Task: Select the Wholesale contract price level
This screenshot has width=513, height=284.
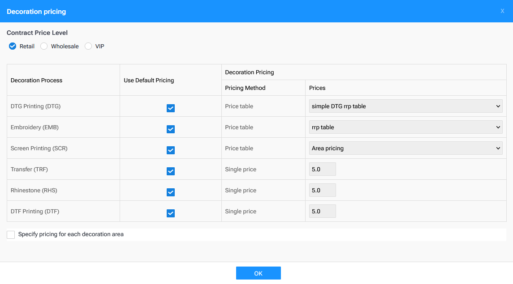Action: [44, 46]
